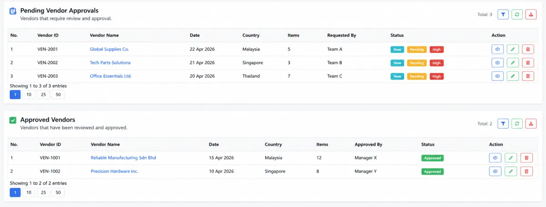Viewport: 546px width, 207px height.
Task: View details of VEN-2003 vendor
Action: tap(498, 76)
